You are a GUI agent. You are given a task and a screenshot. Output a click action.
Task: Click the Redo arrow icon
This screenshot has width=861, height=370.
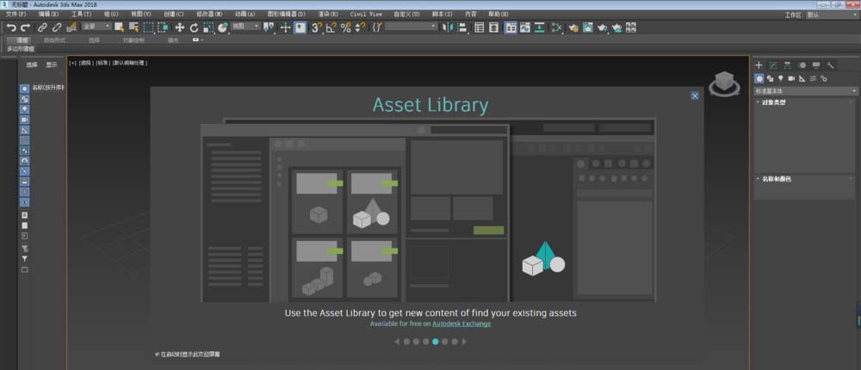(25, 28)
